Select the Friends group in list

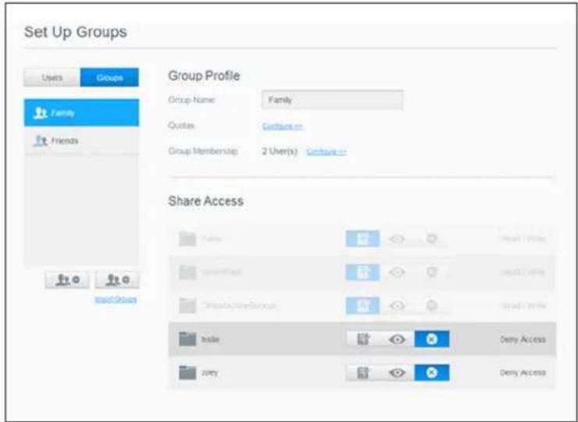click(x=81, y=141)
